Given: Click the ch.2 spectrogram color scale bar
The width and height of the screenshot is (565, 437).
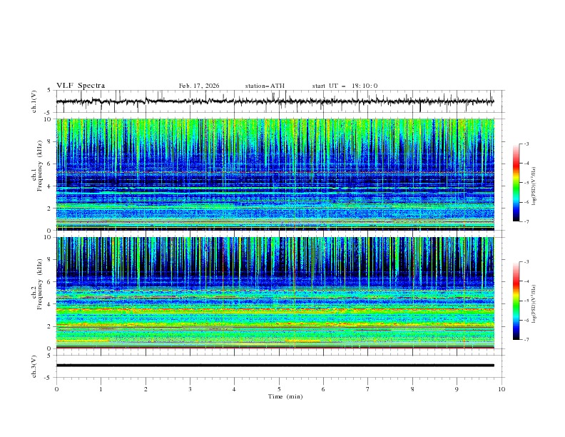Looking at the screenshot, I should (x=516, y=301).
